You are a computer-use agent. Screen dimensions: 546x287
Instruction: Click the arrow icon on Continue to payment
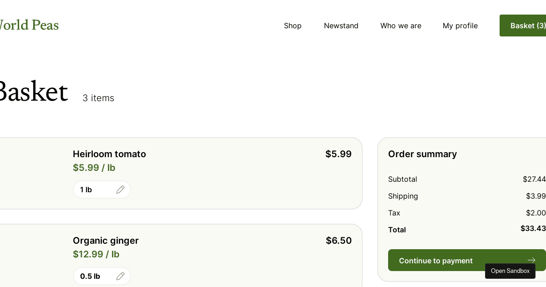[531, 261]
